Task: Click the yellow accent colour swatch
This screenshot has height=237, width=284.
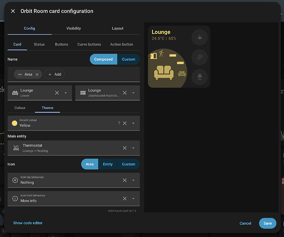Action: (14, 123)
